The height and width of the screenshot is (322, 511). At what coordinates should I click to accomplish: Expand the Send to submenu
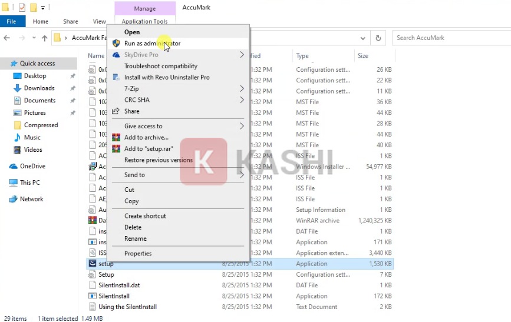pyautogui.click(x=242, y=175)
